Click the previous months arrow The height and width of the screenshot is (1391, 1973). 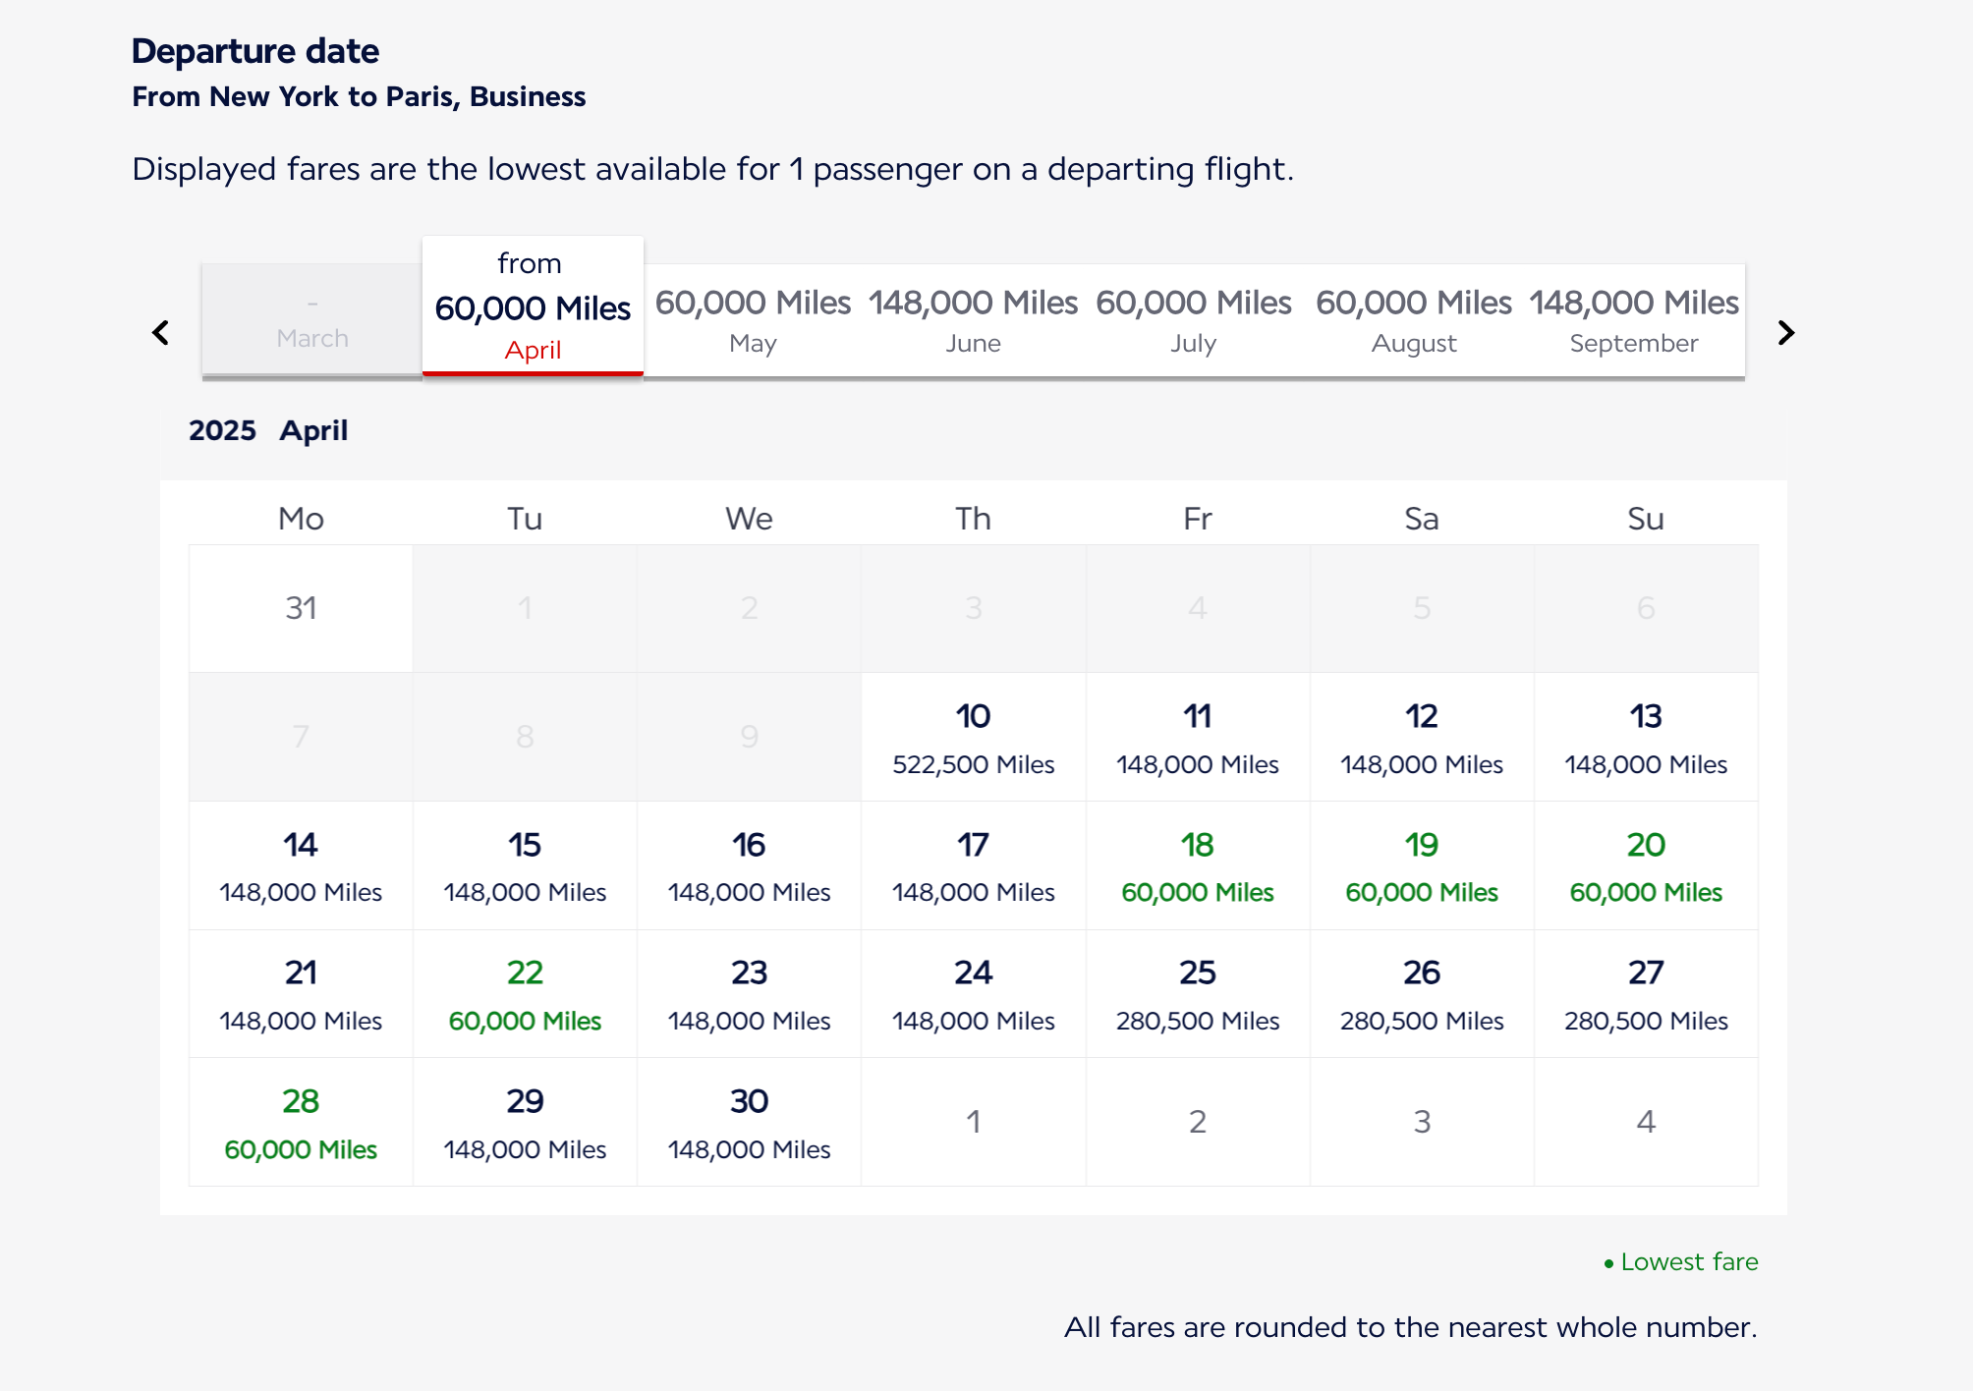(x=161, y=333)
